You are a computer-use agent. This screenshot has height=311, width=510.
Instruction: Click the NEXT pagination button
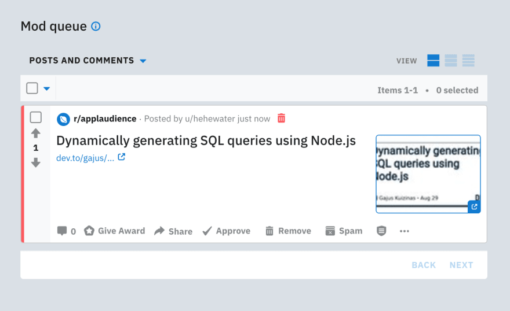pos(461,265)
